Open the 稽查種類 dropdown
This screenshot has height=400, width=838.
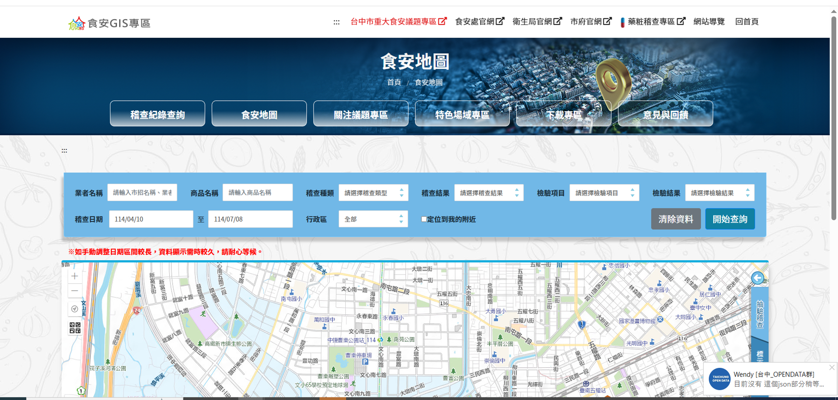[x=373, y=192]
